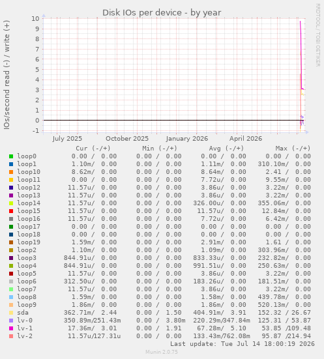Click the 'Last update' timestamp line
This screenshot has height=359, width=324.
pos(243,344)
